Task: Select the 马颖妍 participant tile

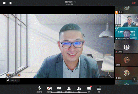Action: click(126, 47)
